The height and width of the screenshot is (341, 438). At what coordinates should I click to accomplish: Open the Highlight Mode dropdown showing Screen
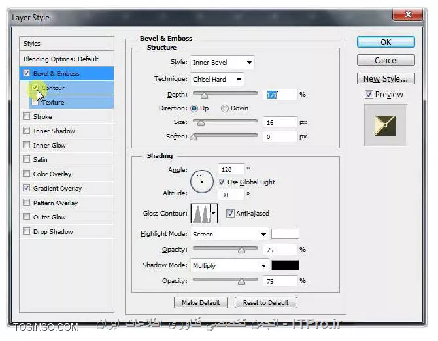pos(229,234)
